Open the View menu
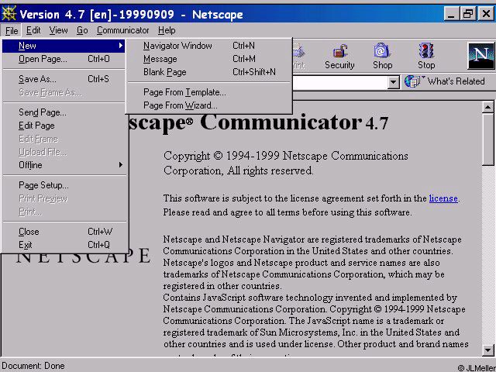 59,30
